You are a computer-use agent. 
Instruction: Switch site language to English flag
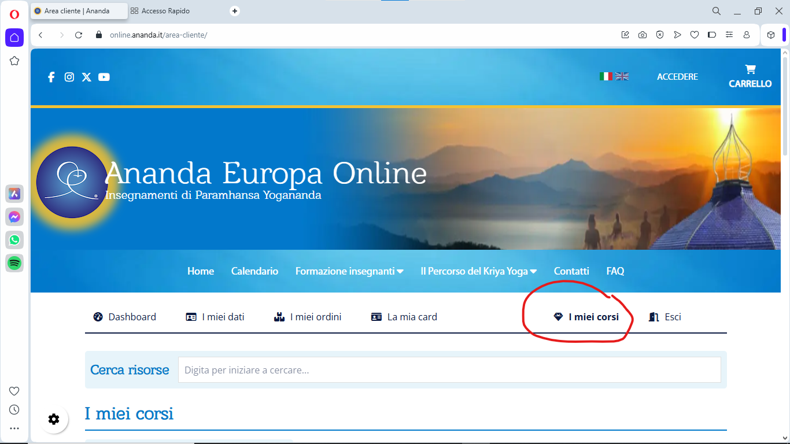[x=622, y=76]
